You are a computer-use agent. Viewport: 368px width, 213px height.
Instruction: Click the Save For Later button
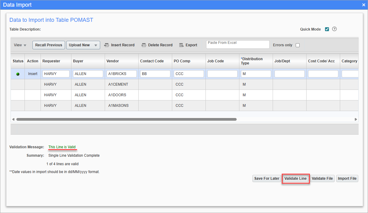266,179
